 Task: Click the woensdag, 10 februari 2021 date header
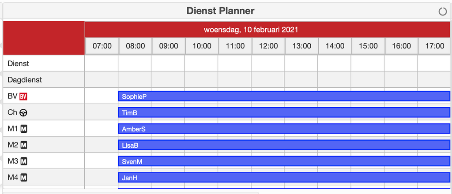click(x=251, y=30)
